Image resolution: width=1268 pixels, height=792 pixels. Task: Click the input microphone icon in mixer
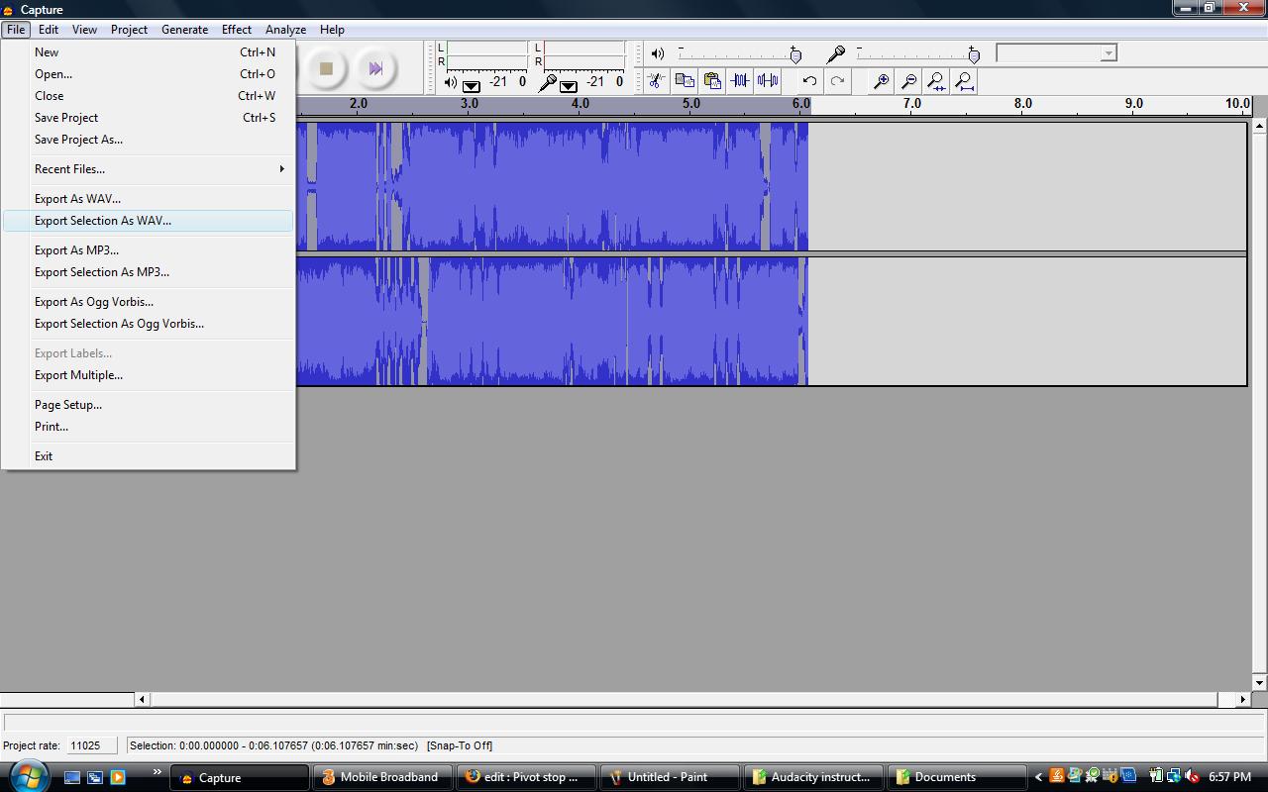pyautogui.click(x=836, y=53)
